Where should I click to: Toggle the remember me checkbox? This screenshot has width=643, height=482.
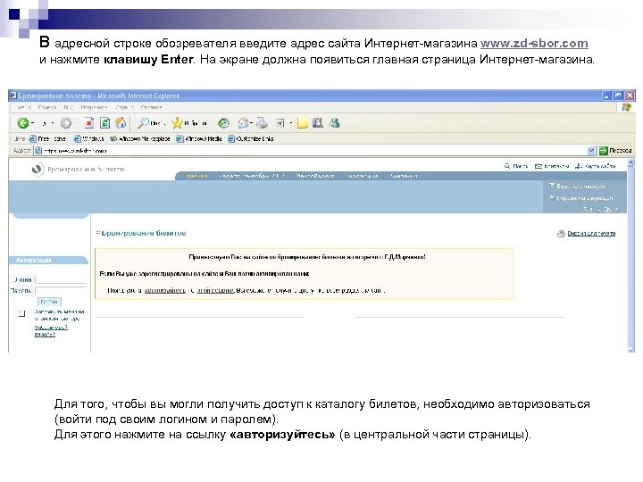click(x=22, y=313)
